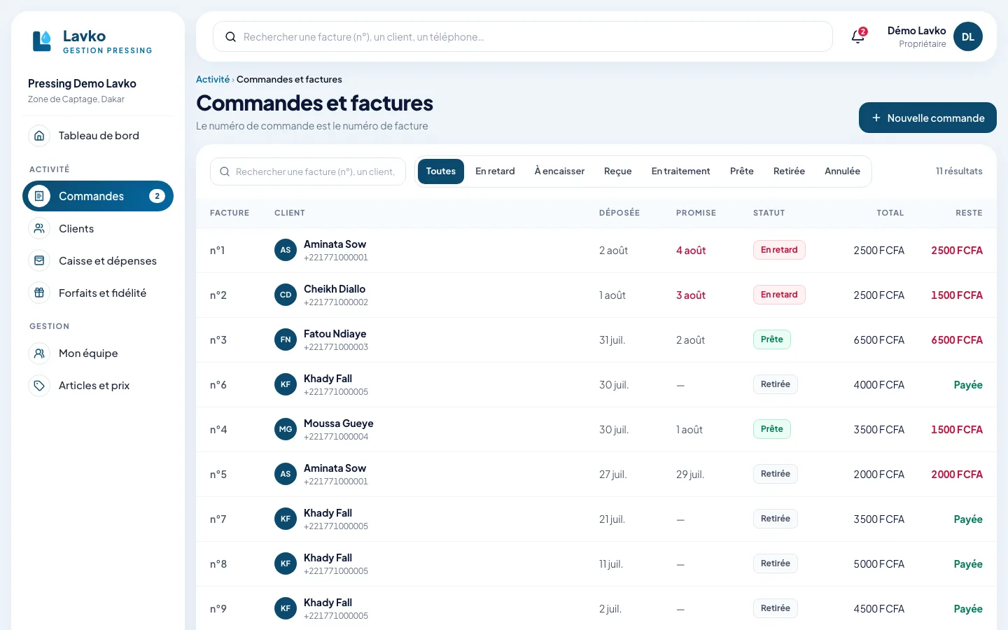Select the Toutes filter tab
Screen dimensions: 1008x630
coord(441,171)
